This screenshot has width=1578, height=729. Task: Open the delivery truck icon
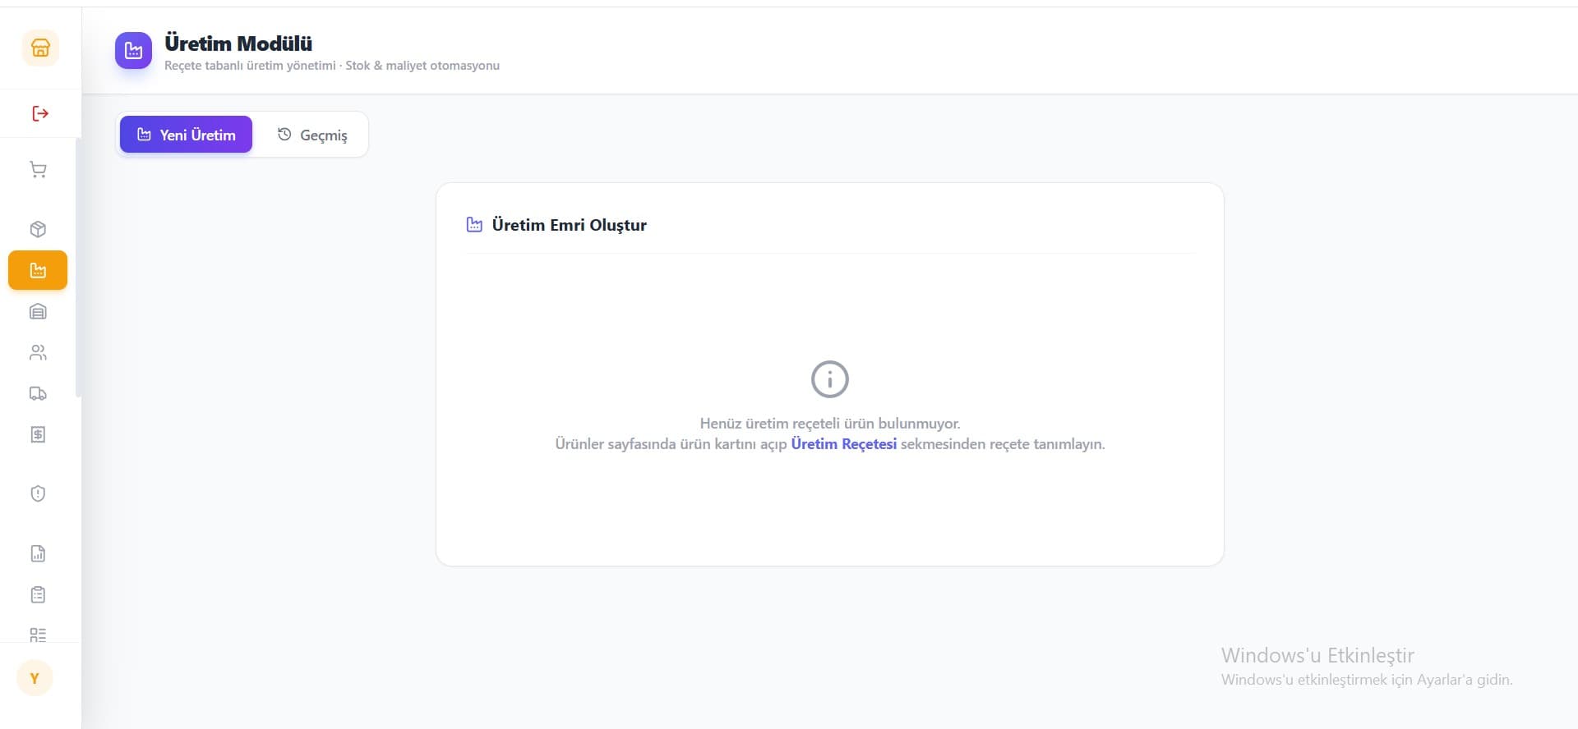[x=38, y=393]
